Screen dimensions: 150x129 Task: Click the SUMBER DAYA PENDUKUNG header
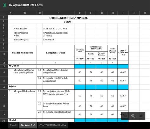97,48
